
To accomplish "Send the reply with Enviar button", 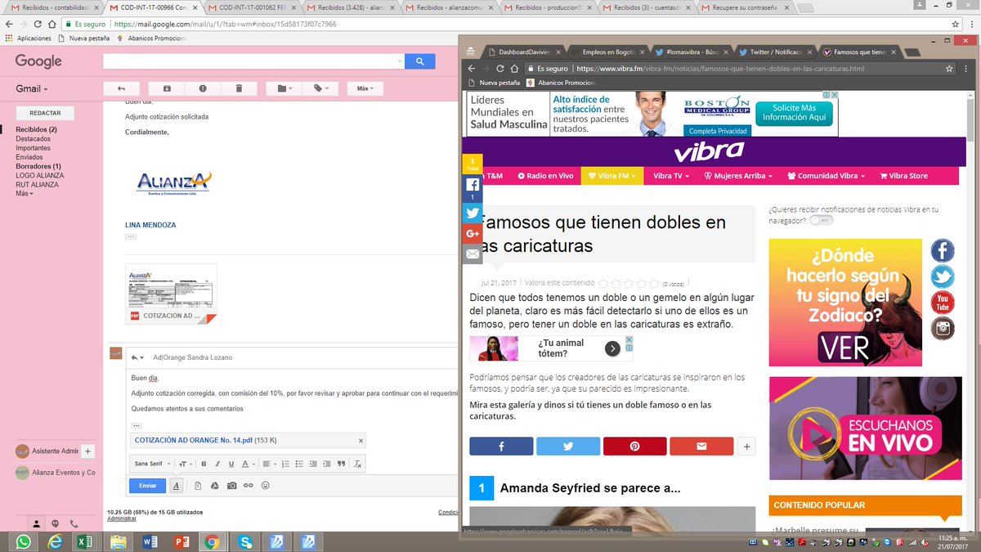I will [147, 486].
